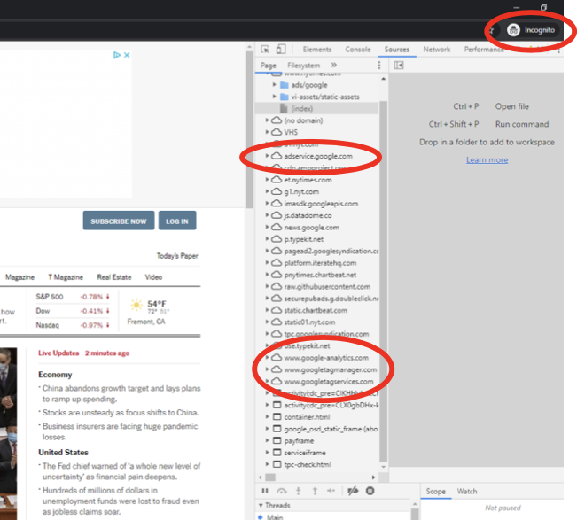Close the ad with X icon
The width and height of the screenshot is (577, 520).
coord(127,55)
